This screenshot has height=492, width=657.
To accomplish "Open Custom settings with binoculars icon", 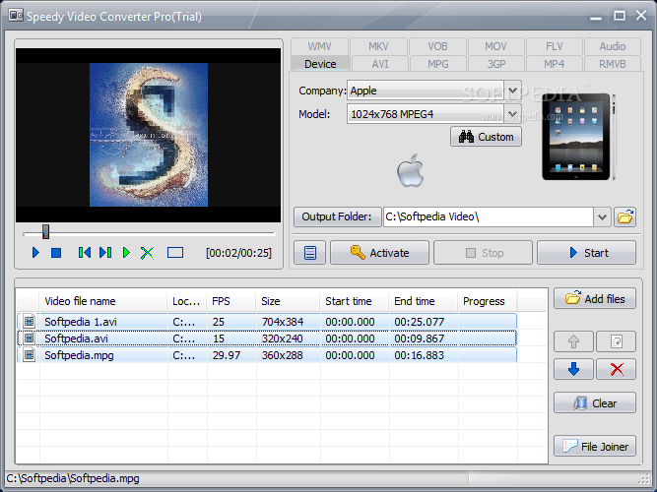I will pyautogui.click(x=486, y=137).
